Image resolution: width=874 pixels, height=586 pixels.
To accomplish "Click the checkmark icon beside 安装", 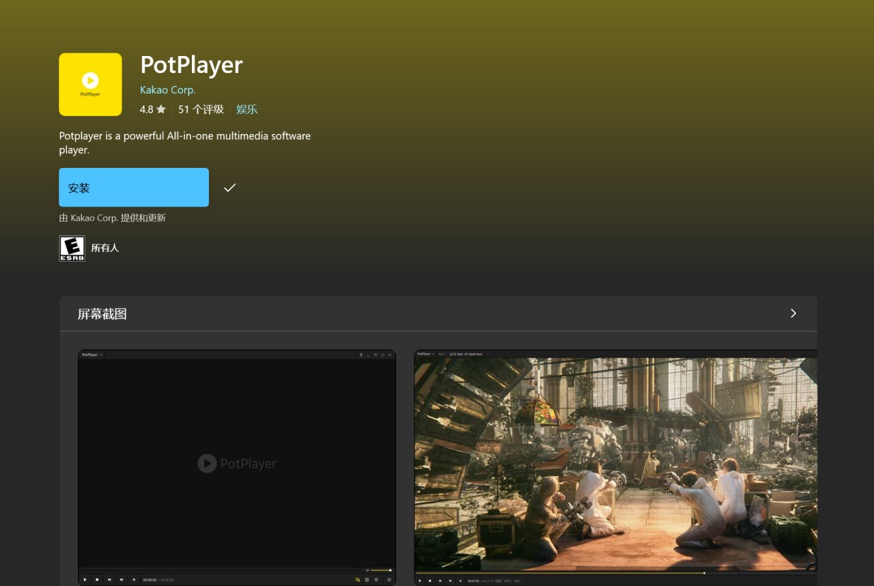I will point(229,187).
